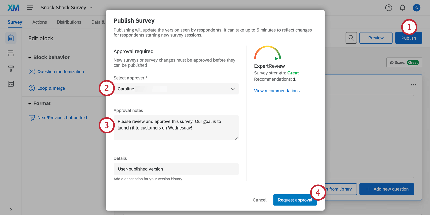The height and width of the screenshot is (215, 430).
Task: Collapse the Format section
Action: (x=30, y=104)
